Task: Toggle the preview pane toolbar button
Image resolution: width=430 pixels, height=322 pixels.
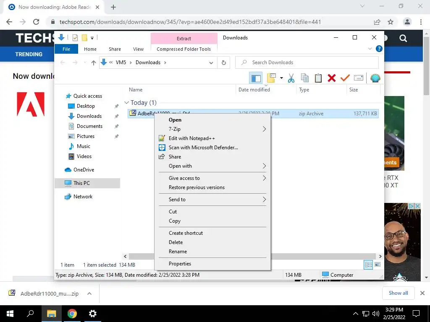Action: click(256, 78)
